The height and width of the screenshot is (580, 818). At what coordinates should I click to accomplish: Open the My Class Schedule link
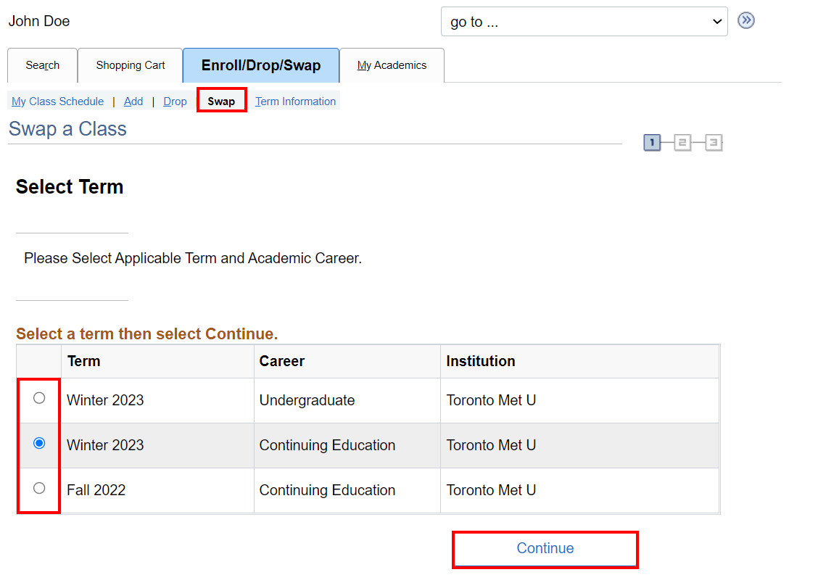pyautogui.click(x=58, y=101)
